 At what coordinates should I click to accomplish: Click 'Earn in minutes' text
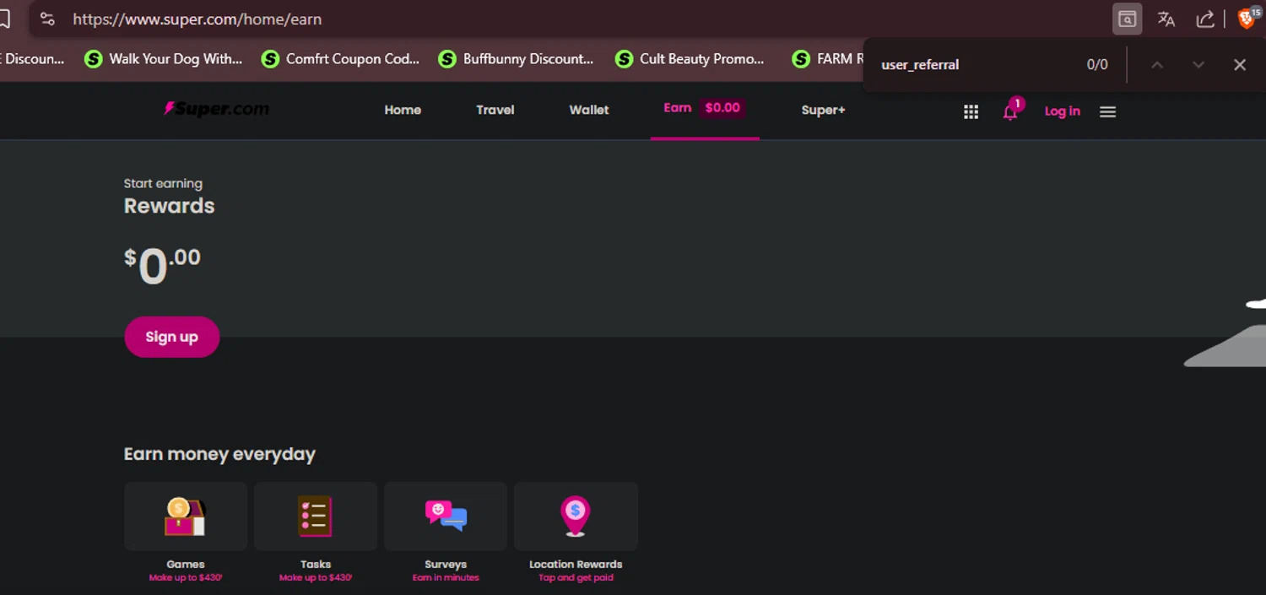[x=446, y=578]
